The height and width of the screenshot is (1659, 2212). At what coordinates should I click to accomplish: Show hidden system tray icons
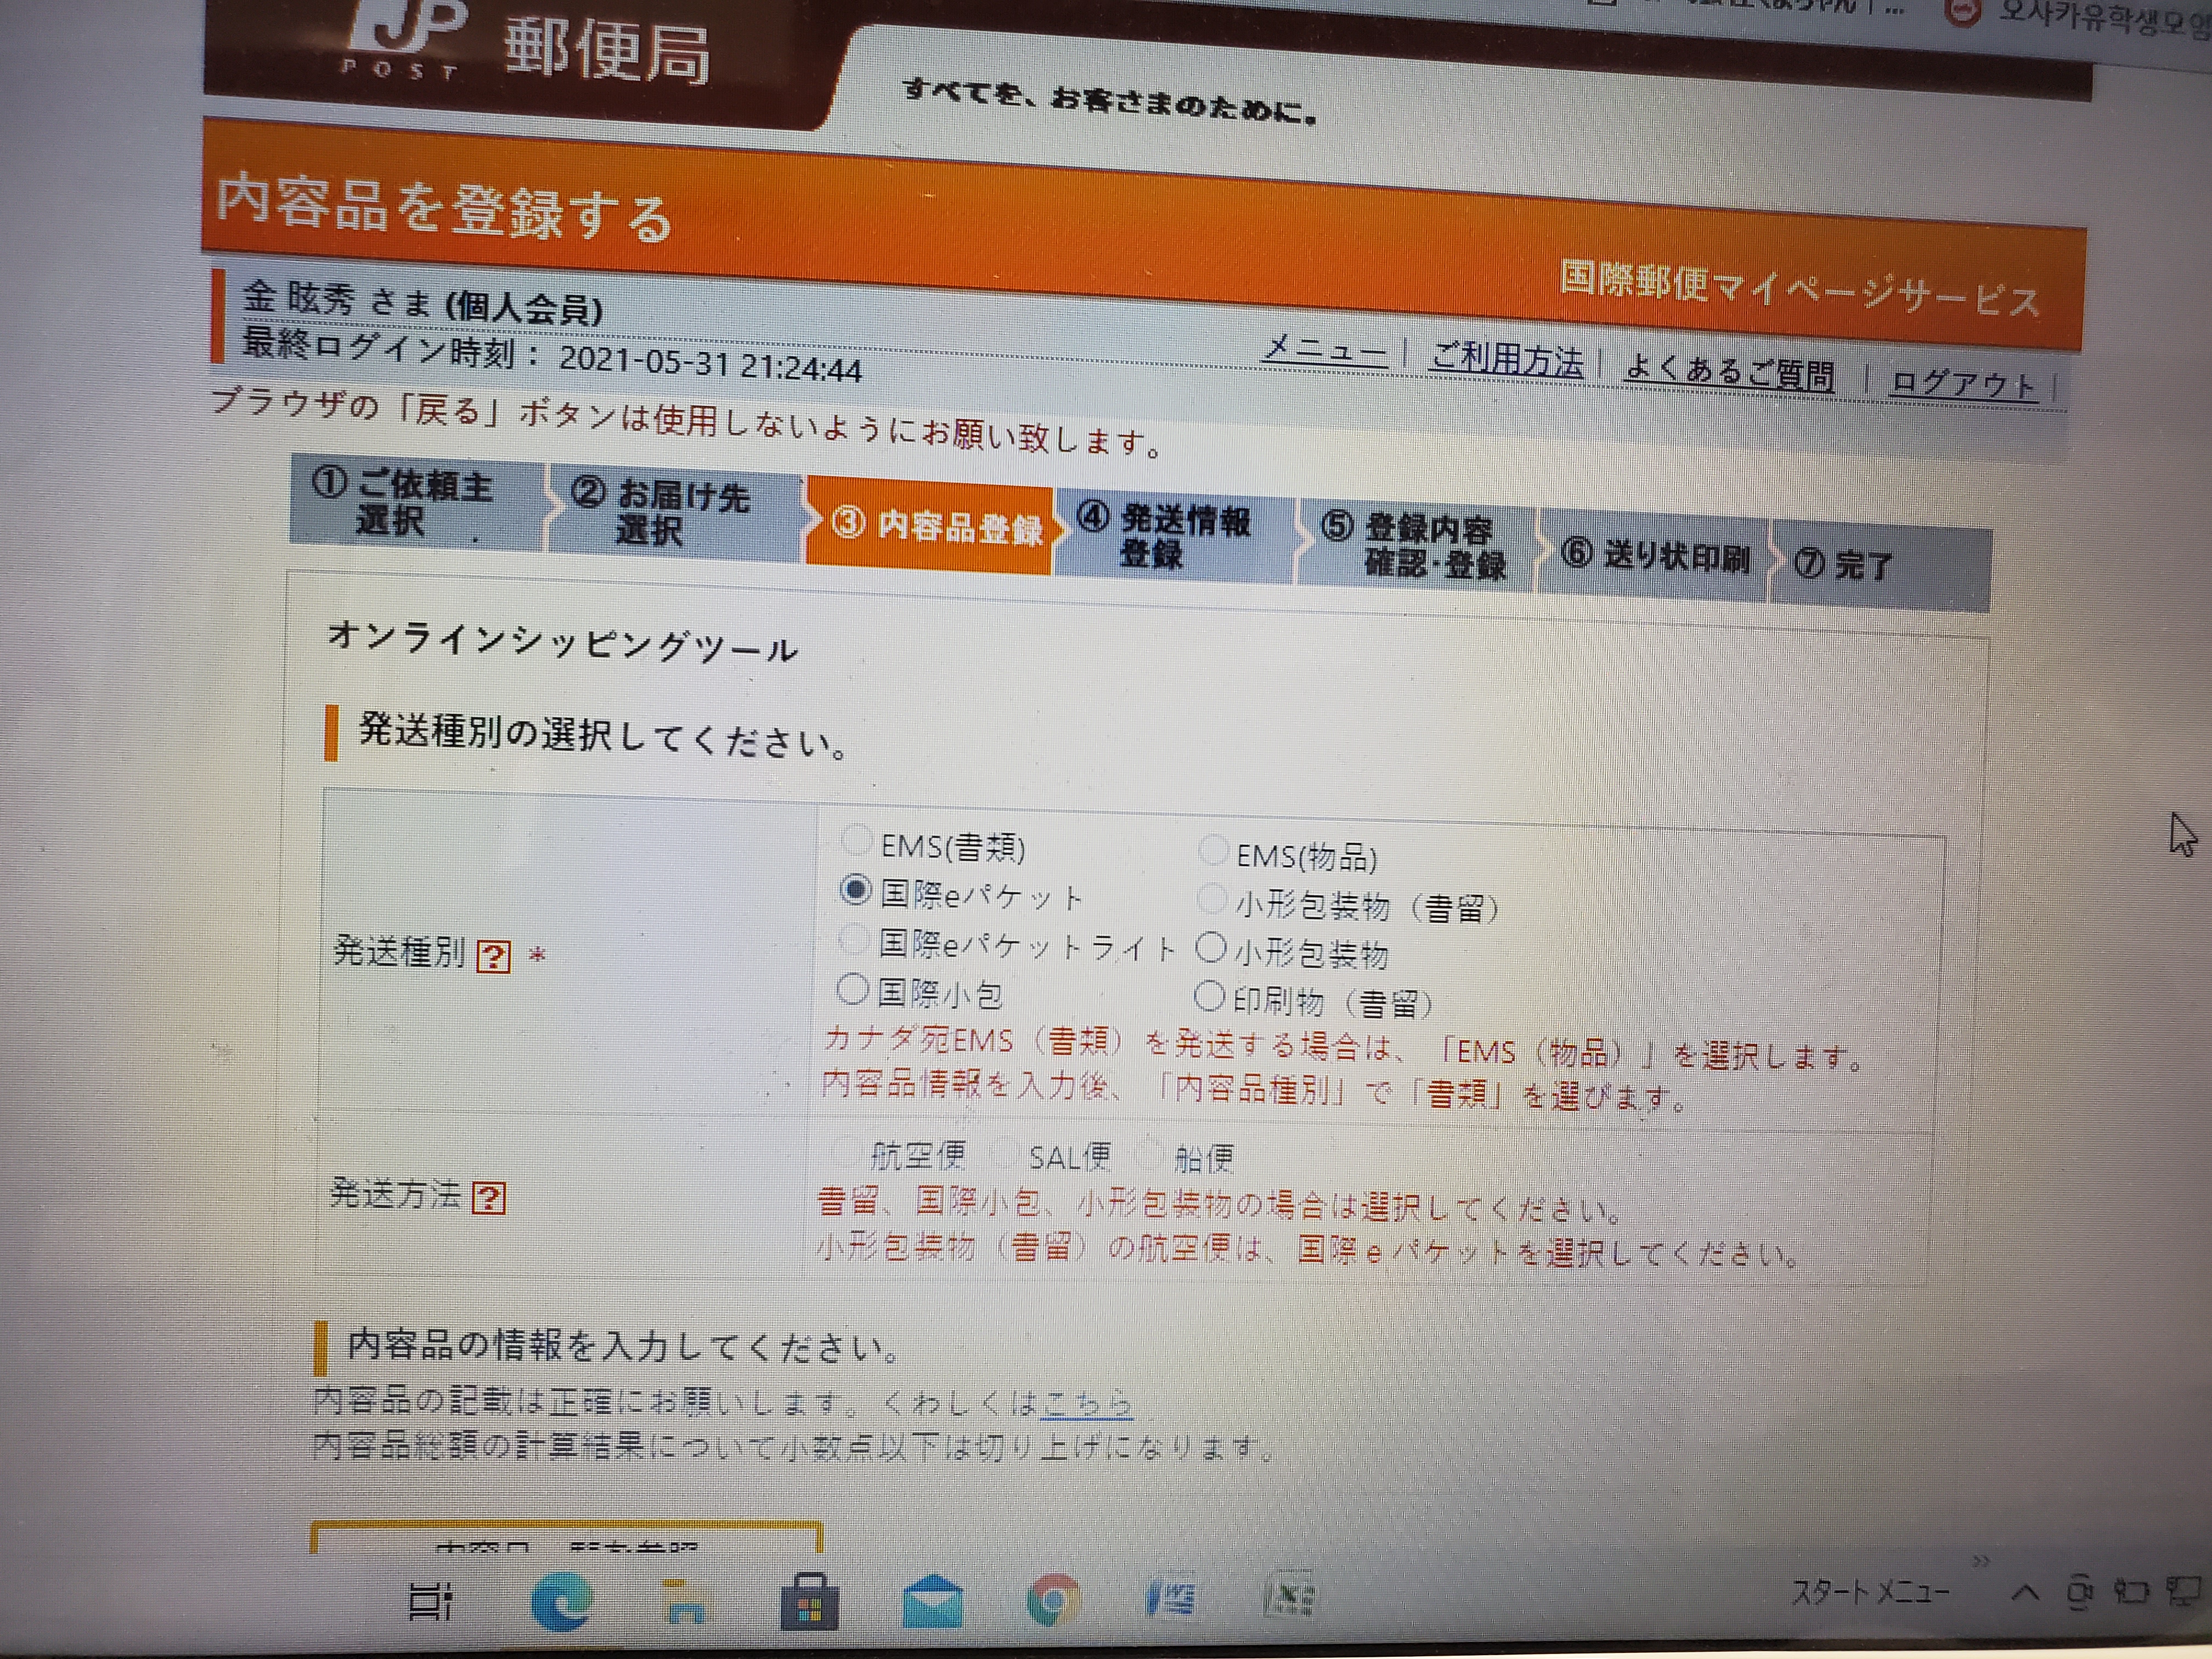(x=2025, y=1592)
